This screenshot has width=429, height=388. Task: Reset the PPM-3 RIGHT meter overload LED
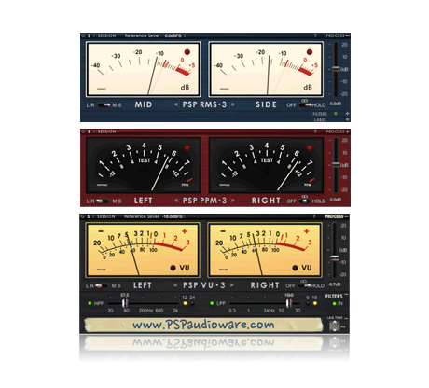(310, 148)
